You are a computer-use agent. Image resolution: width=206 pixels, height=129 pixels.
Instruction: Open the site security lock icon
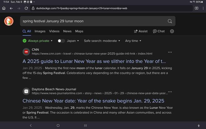pyautogui.click(x=33, y=8)
